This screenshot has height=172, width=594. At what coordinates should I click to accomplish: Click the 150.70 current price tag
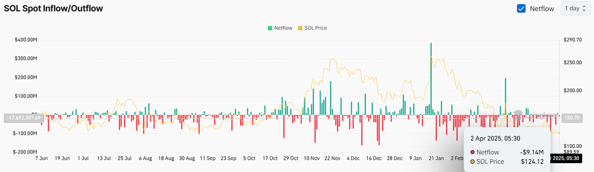tap(572, 118)
